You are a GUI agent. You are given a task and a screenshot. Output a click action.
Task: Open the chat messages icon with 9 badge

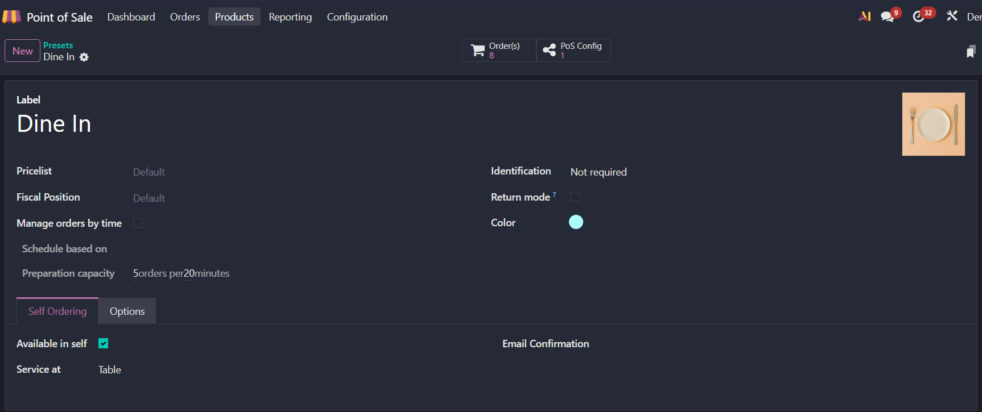tap(888, 16)
